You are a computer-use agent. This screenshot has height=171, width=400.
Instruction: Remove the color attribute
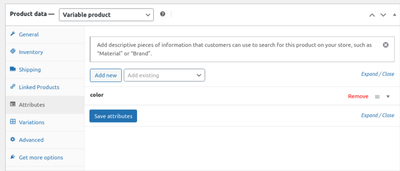click(358, 96)
